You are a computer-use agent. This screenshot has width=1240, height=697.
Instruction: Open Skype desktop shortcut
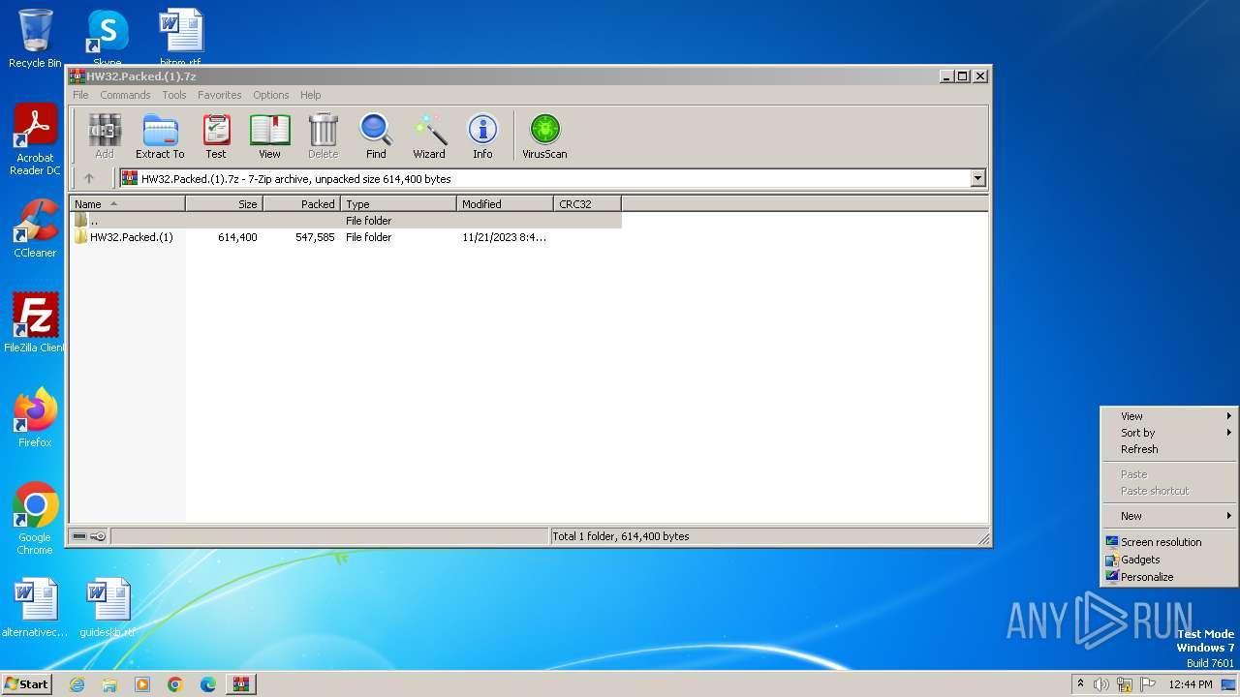click(x=107, y=37)
